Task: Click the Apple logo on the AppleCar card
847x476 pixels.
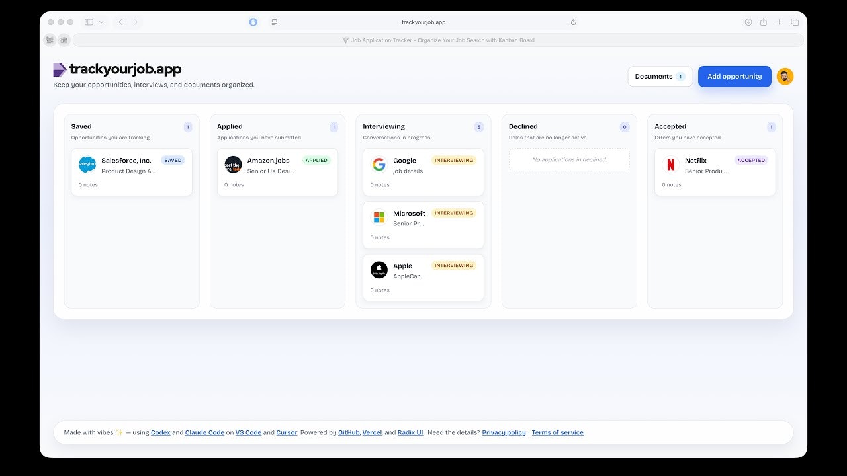Action: (x=379, y=270)
